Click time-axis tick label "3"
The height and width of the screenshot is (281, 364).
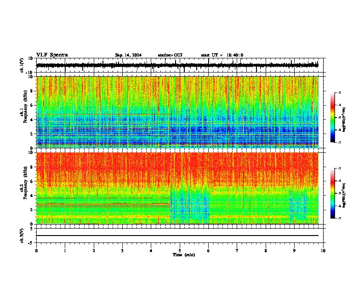(x=122, y=251)
